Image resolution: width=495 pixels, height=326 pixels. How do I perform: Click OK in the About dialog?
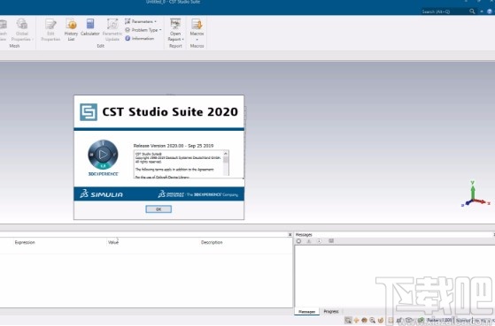click(x=159, y=209)
